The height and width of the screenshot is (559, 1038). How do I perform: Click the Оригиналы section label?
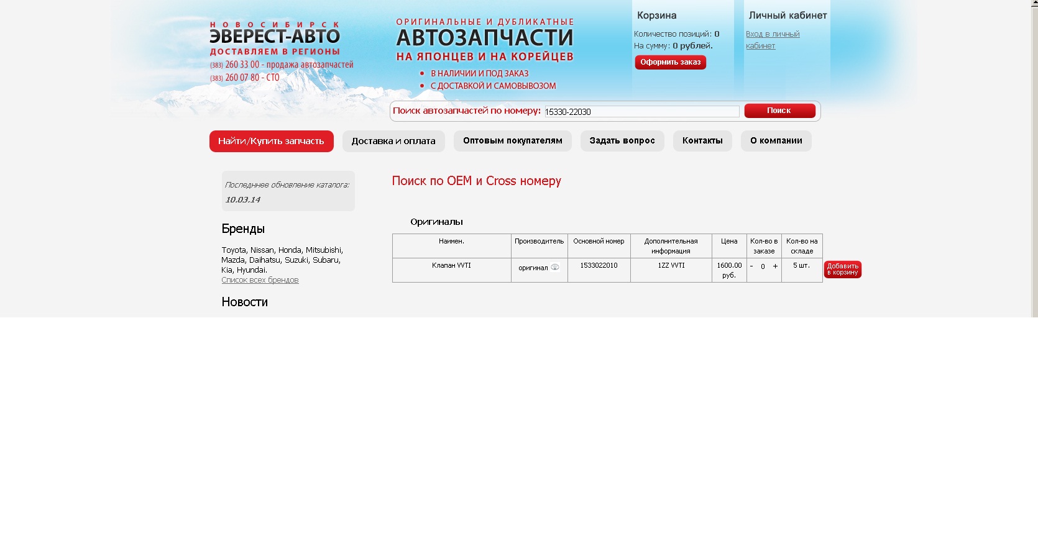click(436, 222)
